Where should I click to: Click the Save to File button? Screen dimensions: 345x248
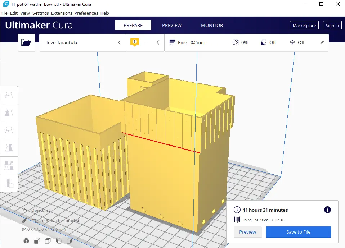[298, 232]
